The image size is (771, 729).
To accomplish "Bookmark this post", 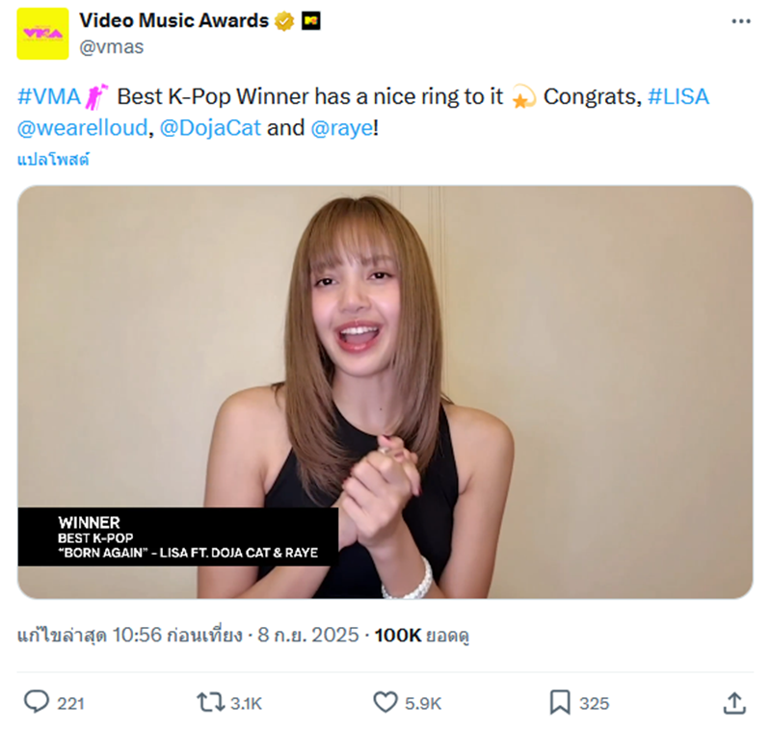I will (560, 703).
